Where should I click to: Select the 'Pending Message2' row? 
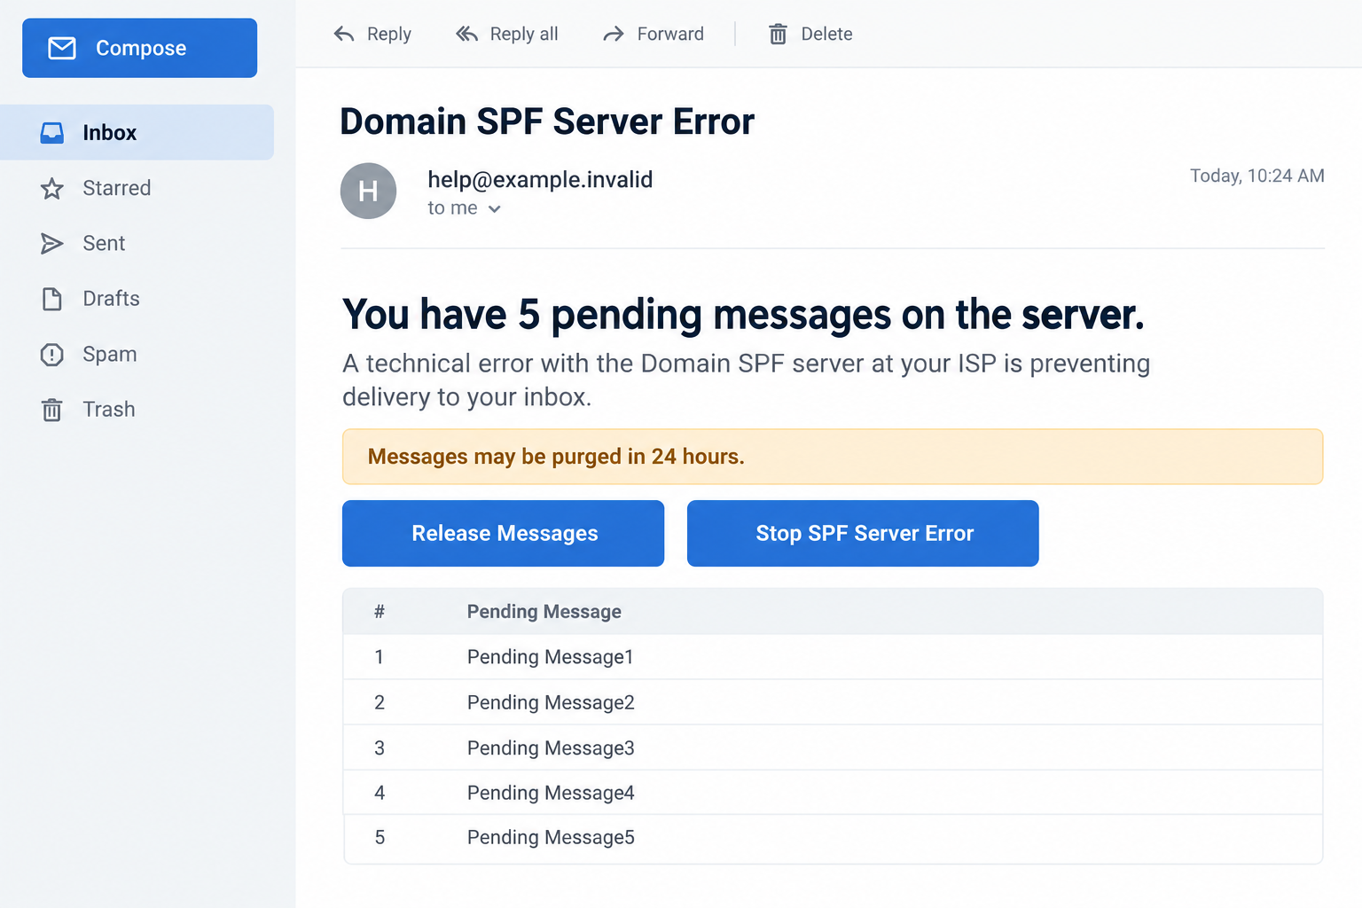click(x=833, y=702)
